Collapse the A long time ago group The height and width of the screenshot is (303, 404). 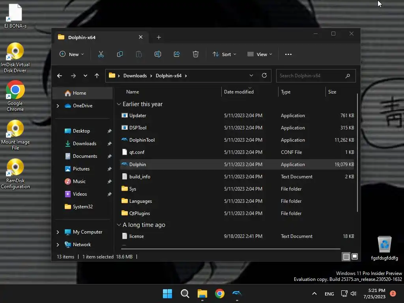click(x=119, y=224)
